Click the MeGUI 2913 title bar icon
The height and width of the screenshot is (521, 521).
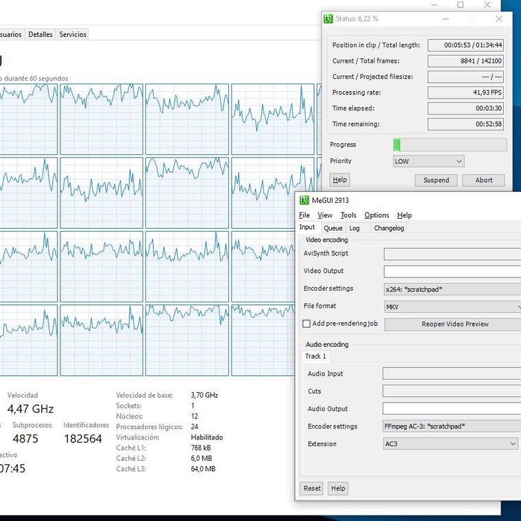(304, 200)
